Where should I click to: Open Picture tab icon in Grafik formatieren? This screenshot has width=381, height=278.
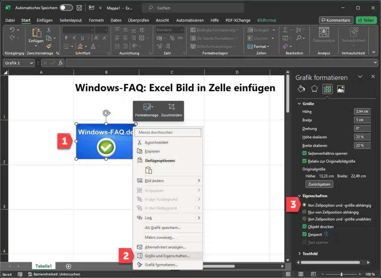(341, 89)
